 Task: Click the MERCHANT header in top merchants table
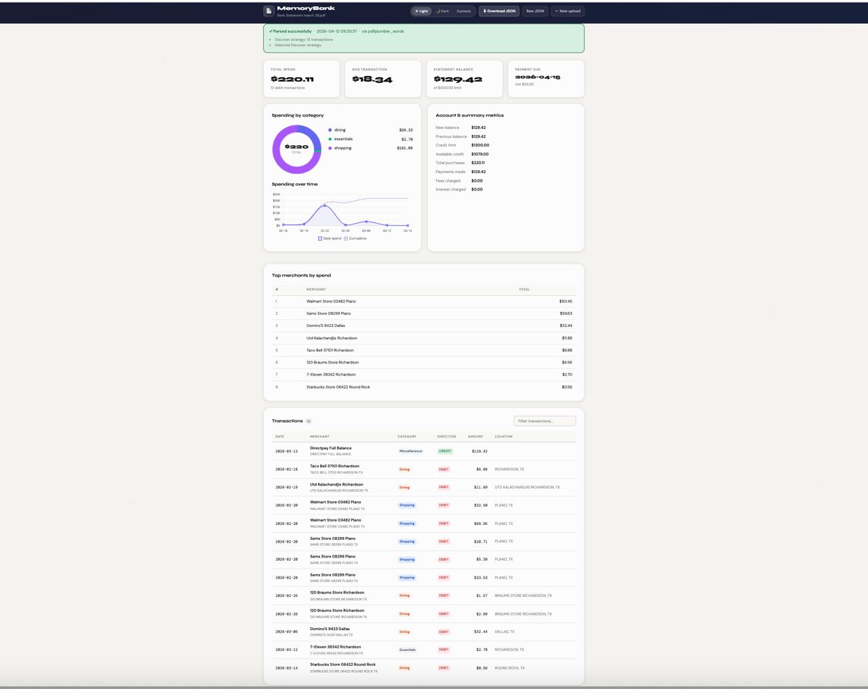[316, 290]
